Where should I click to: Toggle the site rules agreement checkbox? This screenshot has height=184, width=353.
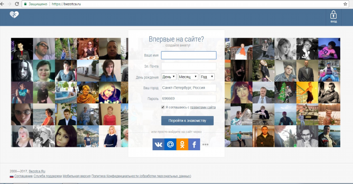[x=163, y=107]
